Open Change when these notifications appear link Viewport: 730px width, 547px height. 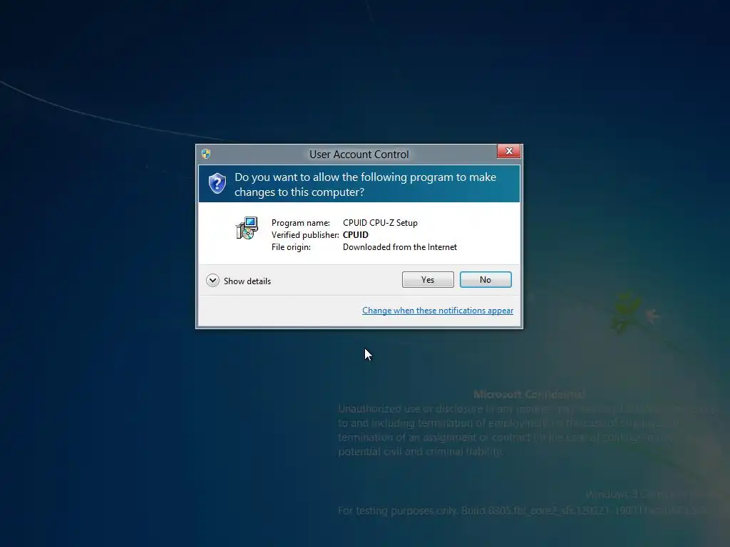(438, 311)
